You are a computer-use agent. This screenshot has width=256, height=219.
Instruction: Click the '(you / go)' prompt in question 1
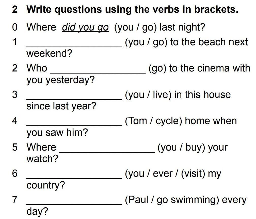coord(146,42)
